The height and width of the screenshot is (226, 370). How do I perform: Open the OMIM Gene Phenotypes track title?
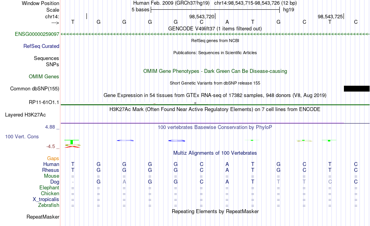[x=215, y=71]
